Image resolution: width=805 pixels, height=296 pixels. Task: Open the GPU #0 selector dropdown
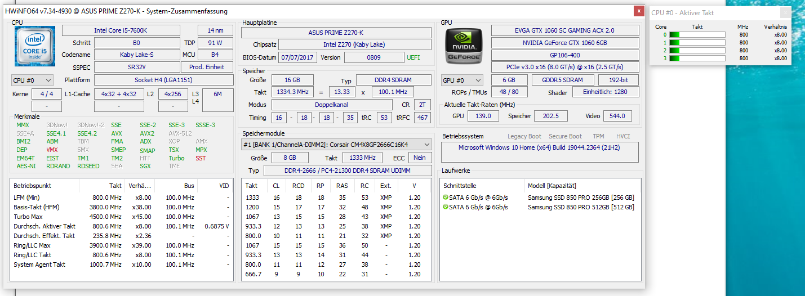(462, 80)
